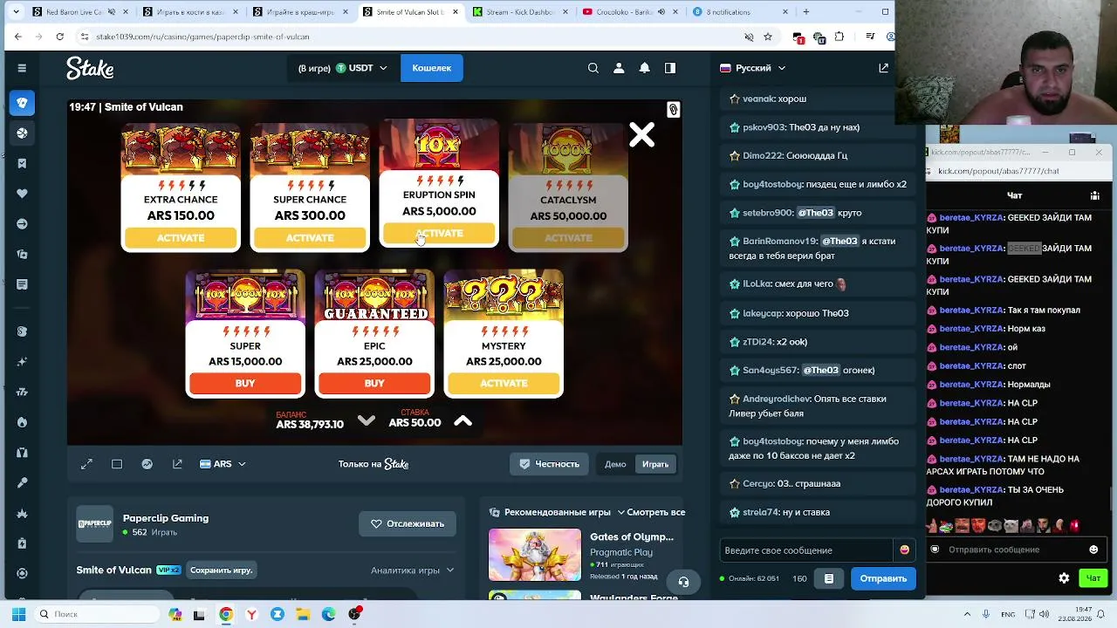Open live support headset icon
Screen dimensions: 1117x628
(683, 582)
